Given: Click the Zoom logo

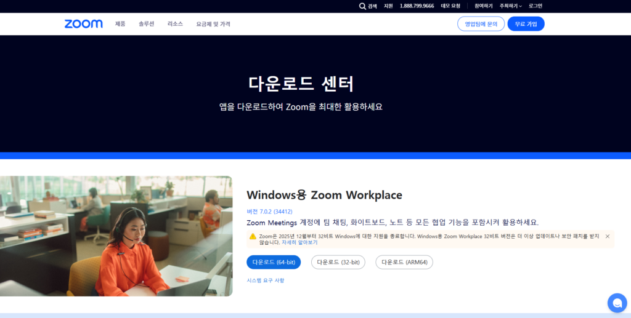Looking at the screenshot, I should (83, 24).
